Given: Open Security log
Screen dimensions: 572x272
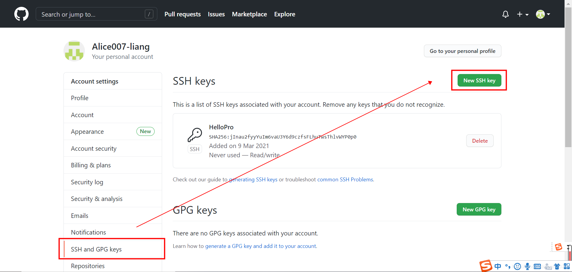Looking at the screenshot, I should [113, 182].
